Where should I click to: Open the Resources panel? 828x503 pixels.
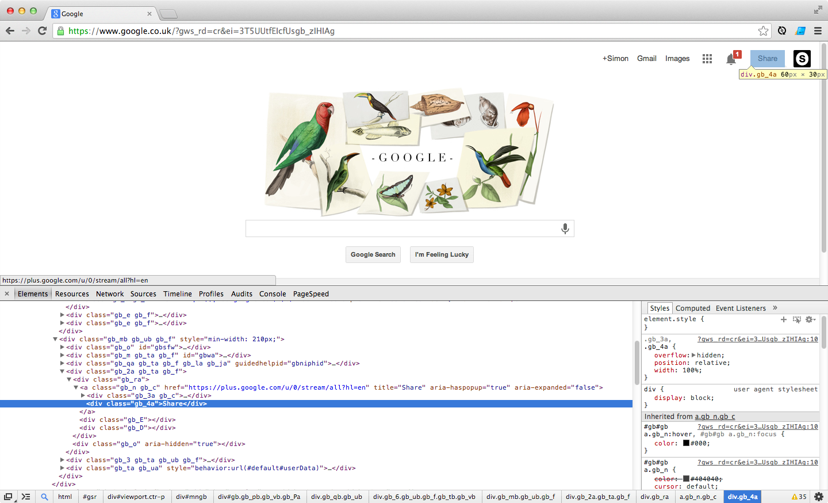(x=72, y=294)
